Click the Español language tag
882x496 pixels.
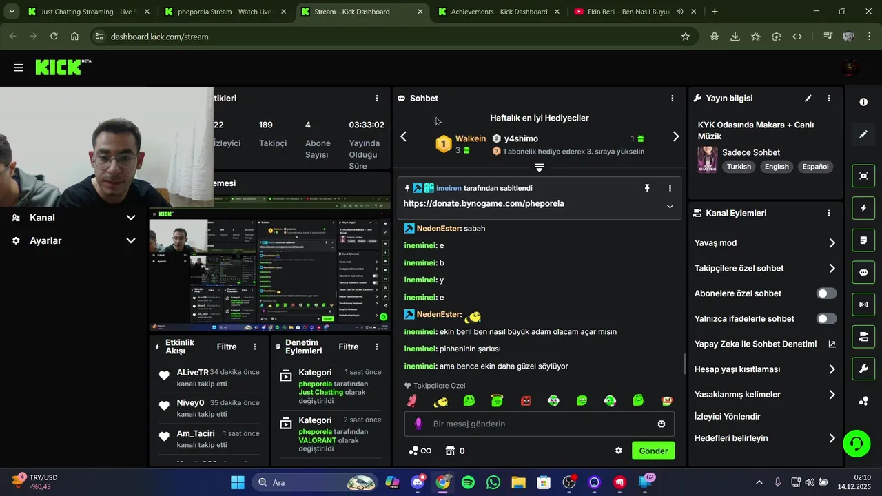(x=815, y=167)
